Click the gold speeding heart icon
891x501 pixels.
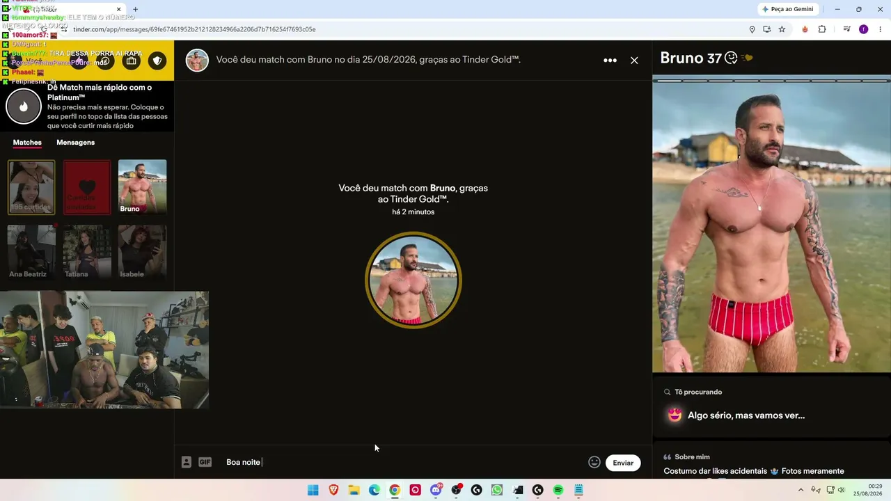(x=747, y=58)
